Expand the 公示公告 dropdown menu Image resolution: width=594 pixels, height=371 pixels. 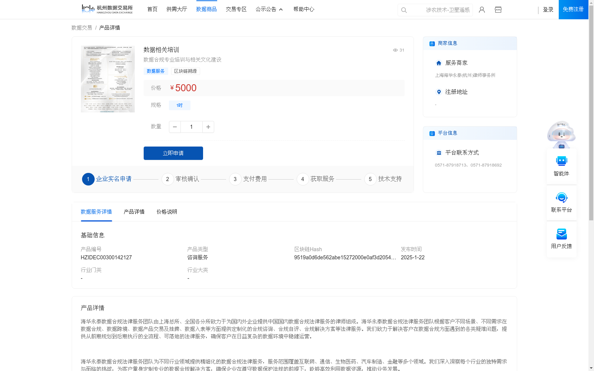269,9
